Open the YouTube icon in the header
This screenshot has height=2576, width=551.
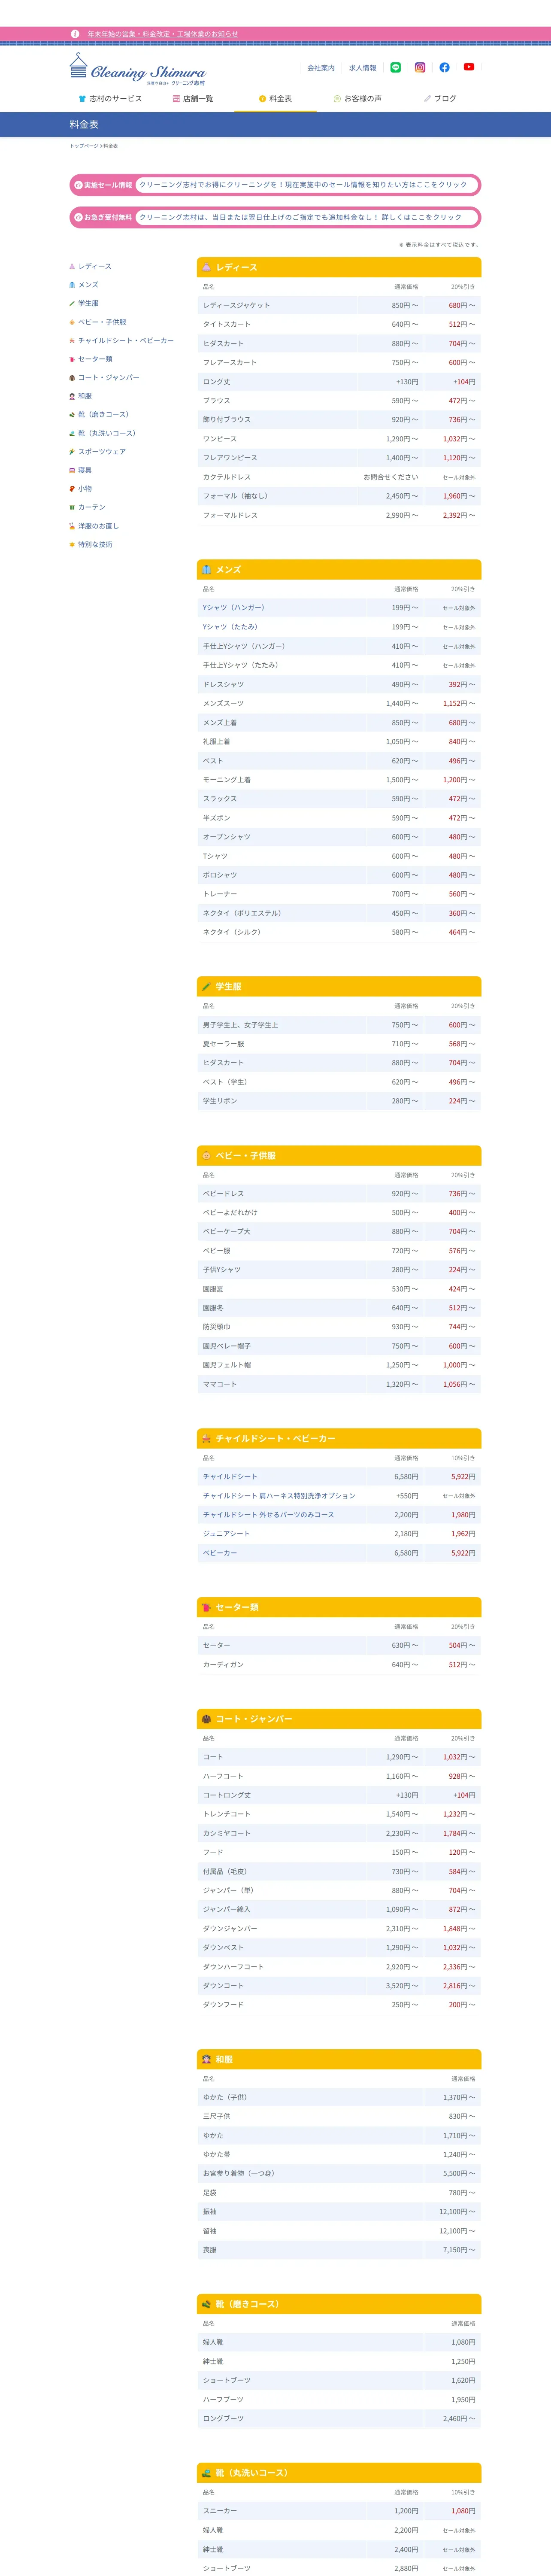pyautogui.click(x=469, y=67)
